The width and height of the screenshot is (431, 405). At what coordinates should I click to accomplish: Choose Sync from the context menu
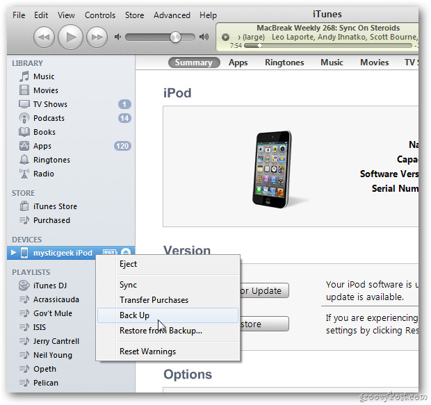(x=168, y=285)
